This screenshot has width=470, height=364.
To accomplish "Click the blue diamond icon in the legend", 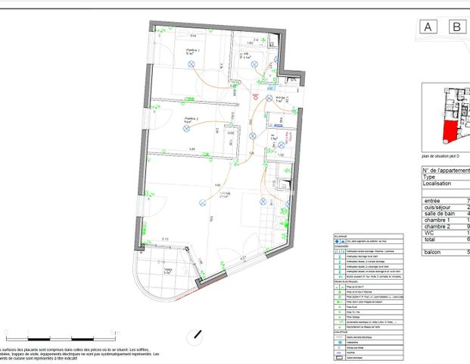I will [x=337, y=241].
